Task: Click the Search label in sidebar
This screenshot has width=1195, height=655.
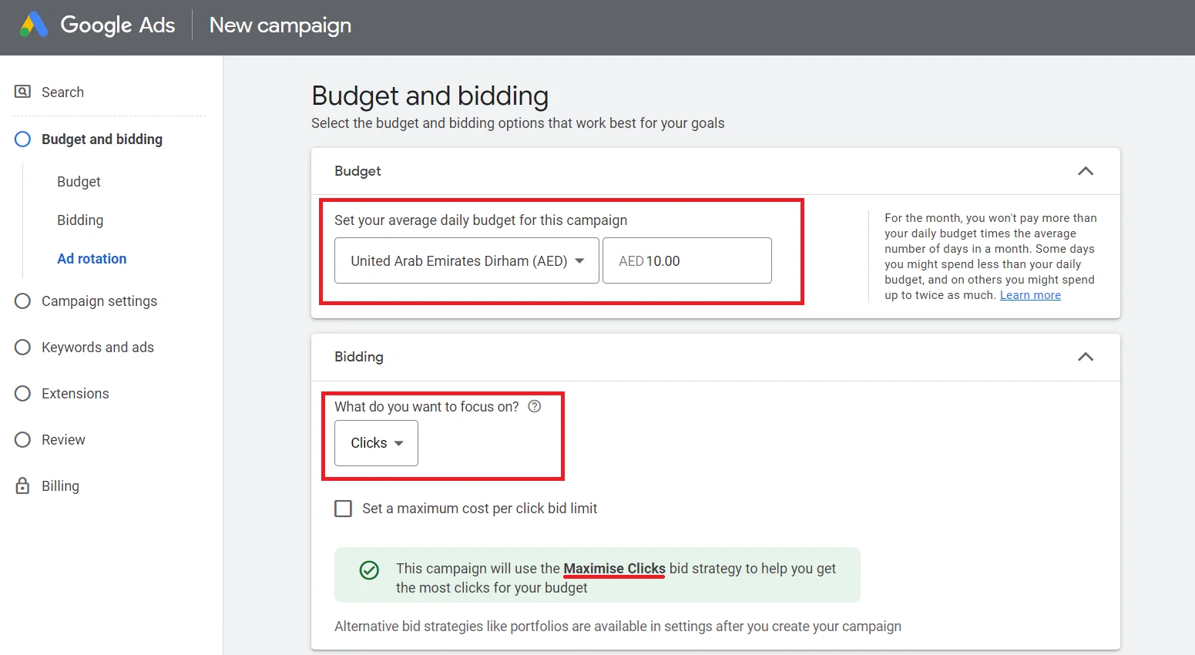Action: [62, 92]
